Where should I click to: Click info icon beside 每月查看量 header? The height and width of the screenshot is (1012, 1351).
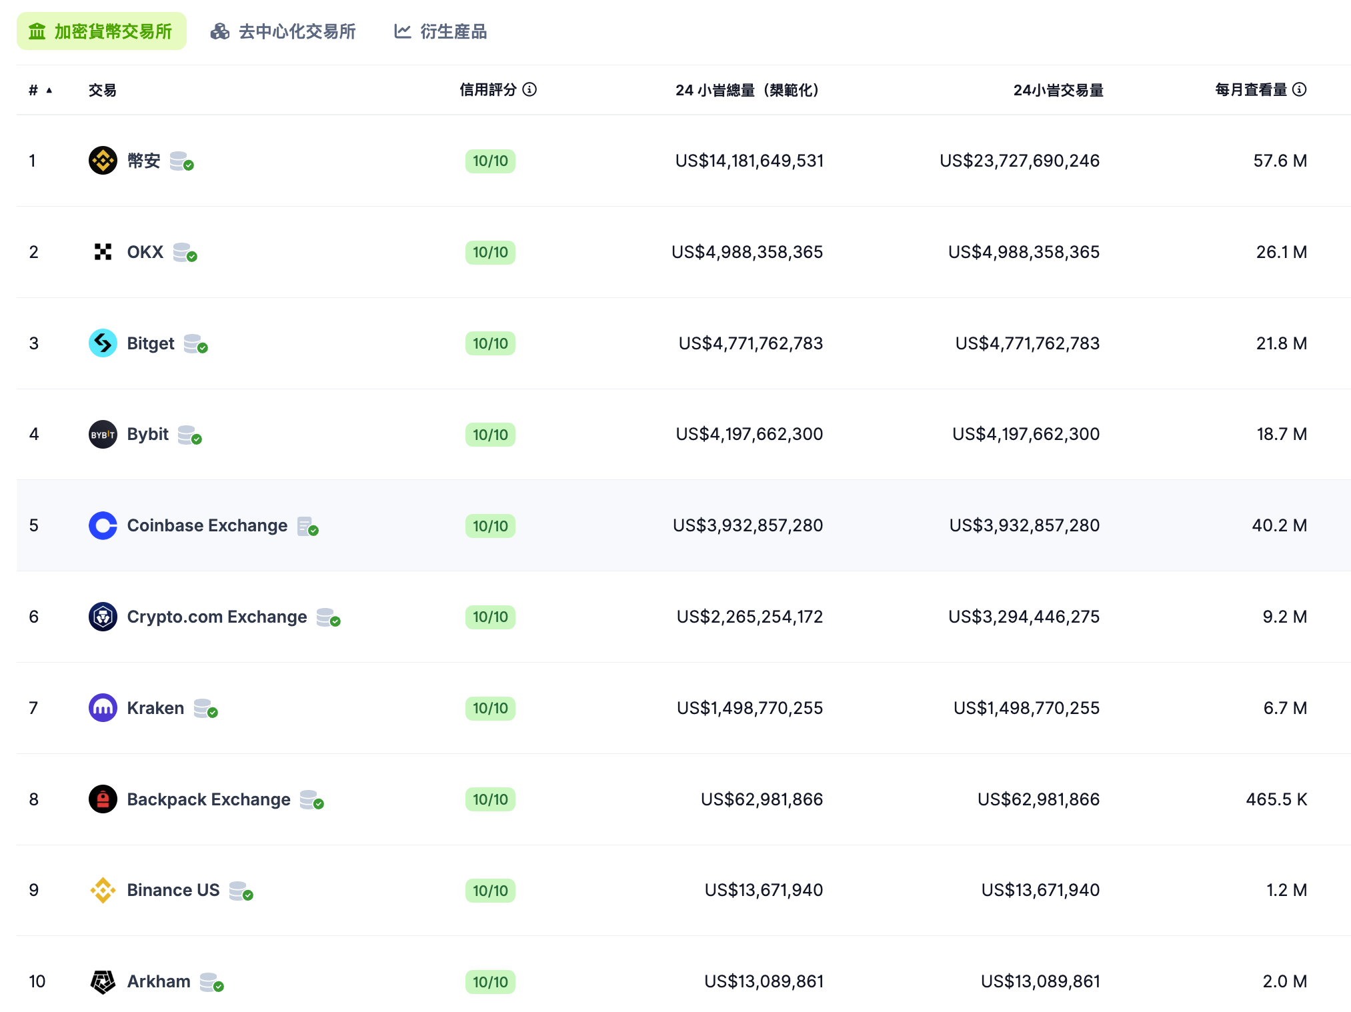tap(1299, 89)
